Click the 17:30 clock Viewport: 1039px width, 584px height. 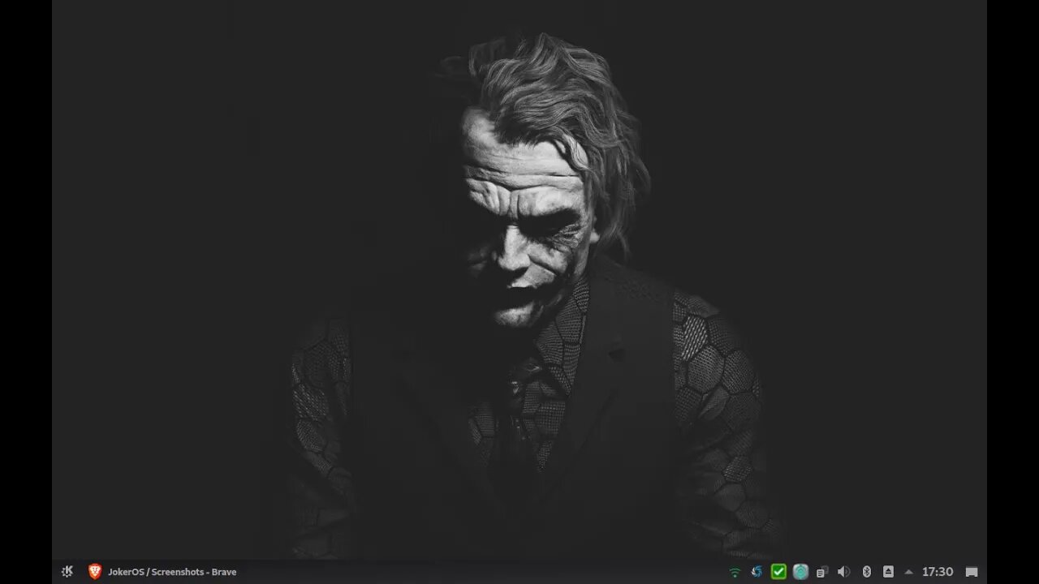click(x=938, y=572)
